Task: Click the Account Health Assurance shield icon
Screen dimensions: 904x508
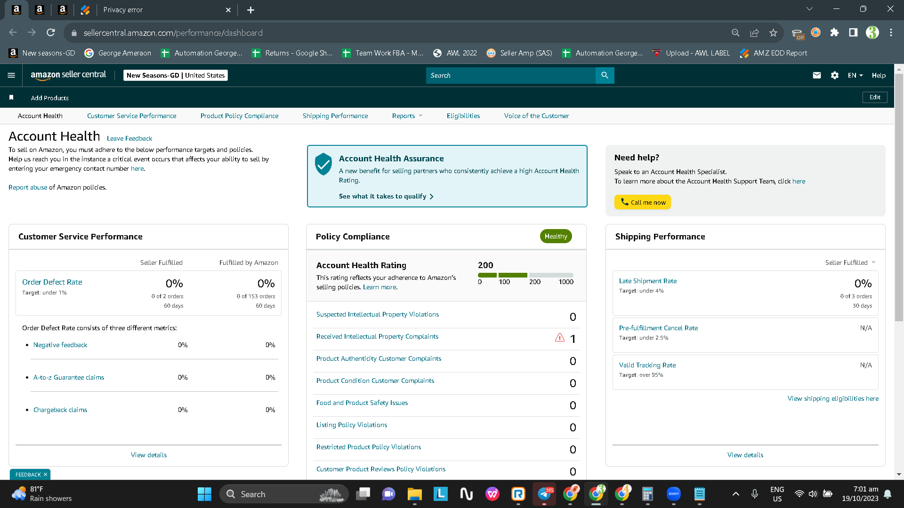Action: coord(323,164)
